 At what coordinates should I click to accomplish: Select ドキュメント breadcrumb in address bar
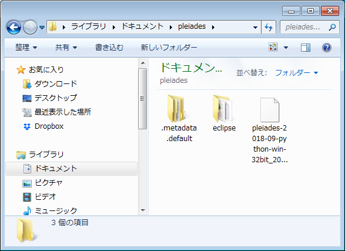pos(142,26)
